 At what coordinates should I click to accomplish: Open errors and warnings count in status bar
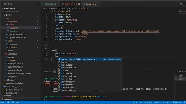(16, 102)
